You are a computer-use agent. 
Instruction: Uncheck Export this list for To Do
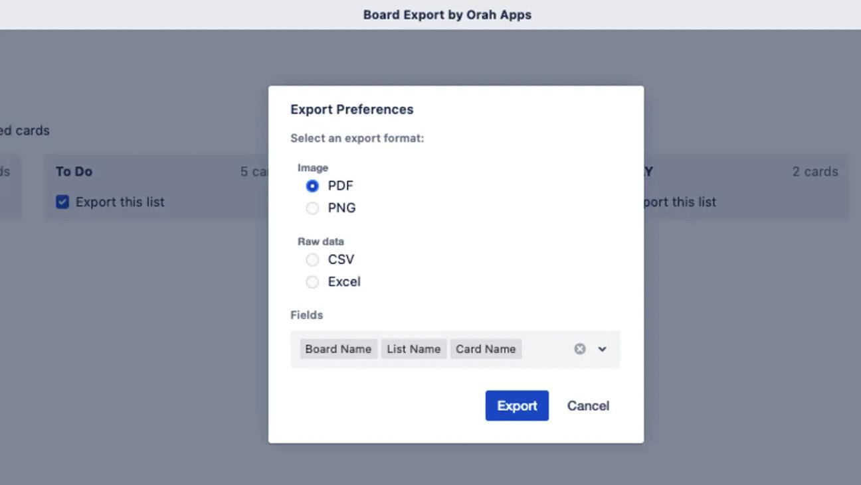pyautogui.click(x=62, y=202)
